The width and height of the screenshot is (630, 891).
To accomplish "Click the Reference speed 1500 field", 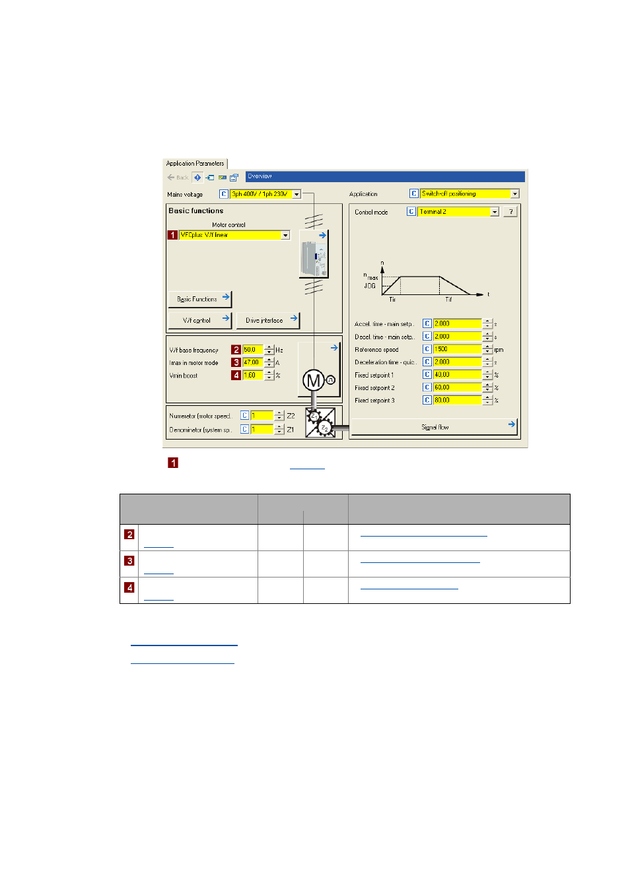I will click(x=458, y=349).
